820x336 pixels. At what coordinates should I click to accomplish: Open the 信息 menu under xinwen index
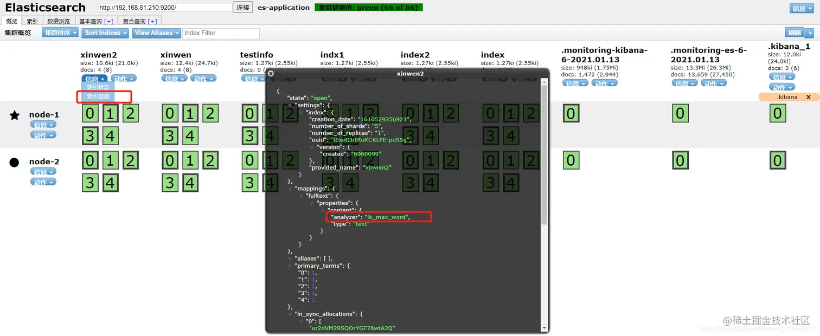click(x=174, y=79)
